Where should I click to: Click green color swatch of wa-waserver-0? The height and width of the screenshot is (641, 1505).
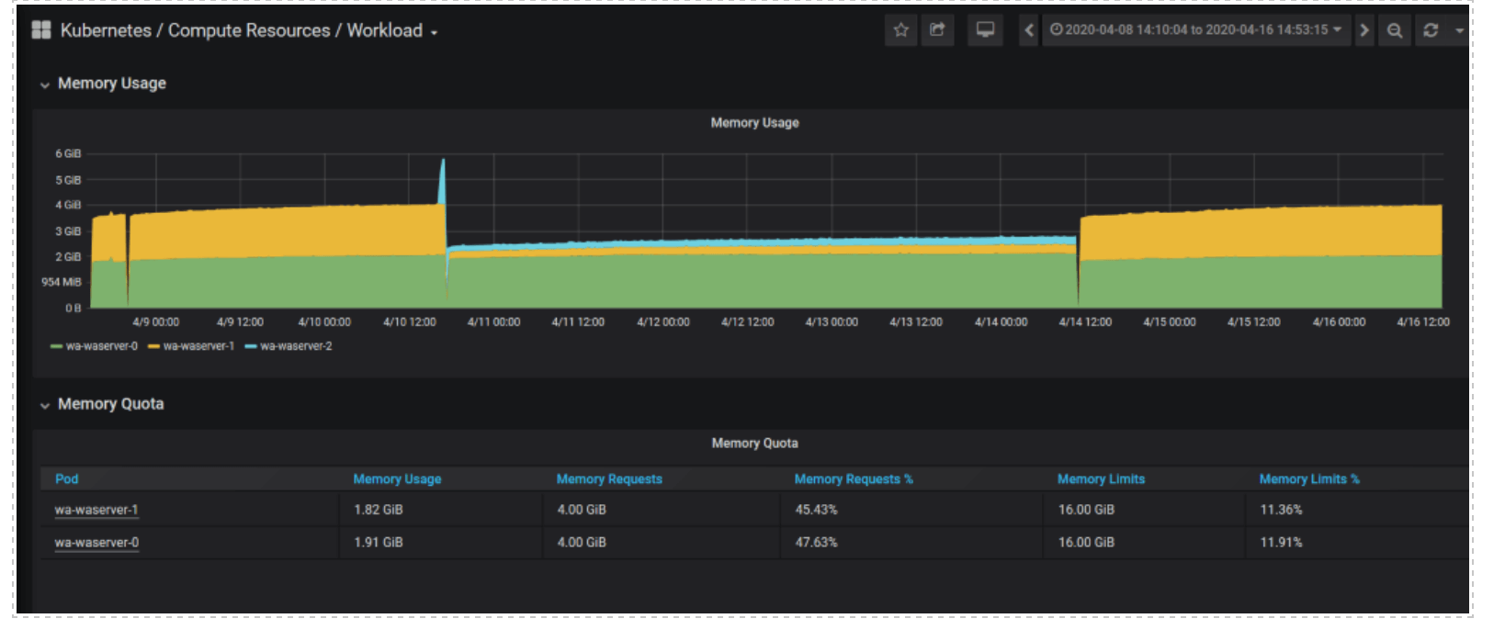click(x=56, y=346)
